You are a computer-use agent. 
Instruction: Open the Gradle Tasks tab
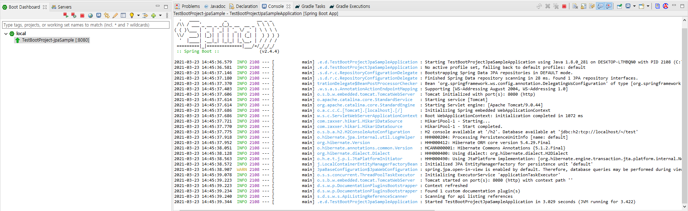tap(310, 6)
